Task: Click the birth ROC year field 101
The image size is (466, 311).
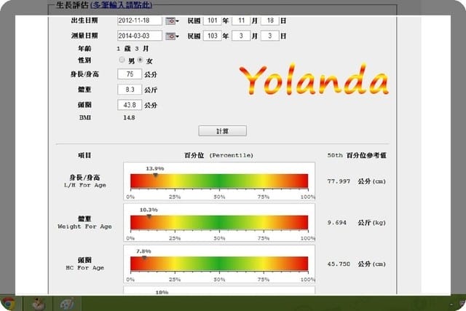Action: point(212,20)
